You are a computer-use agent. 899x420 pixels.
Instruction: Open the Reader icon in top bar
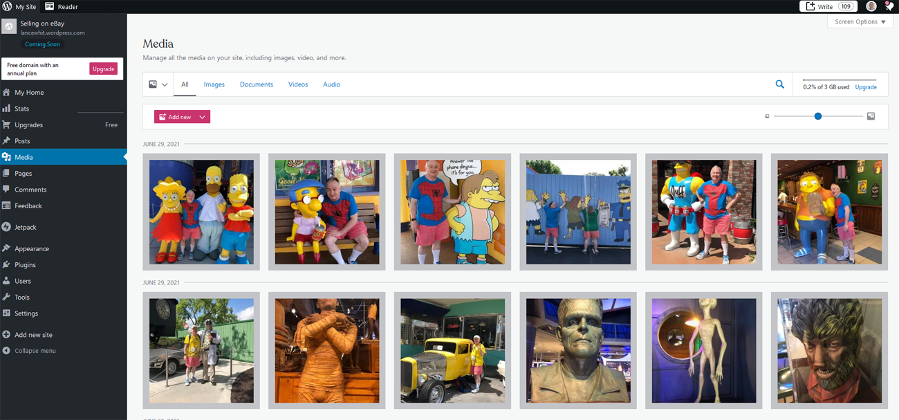tap(50, 6)
